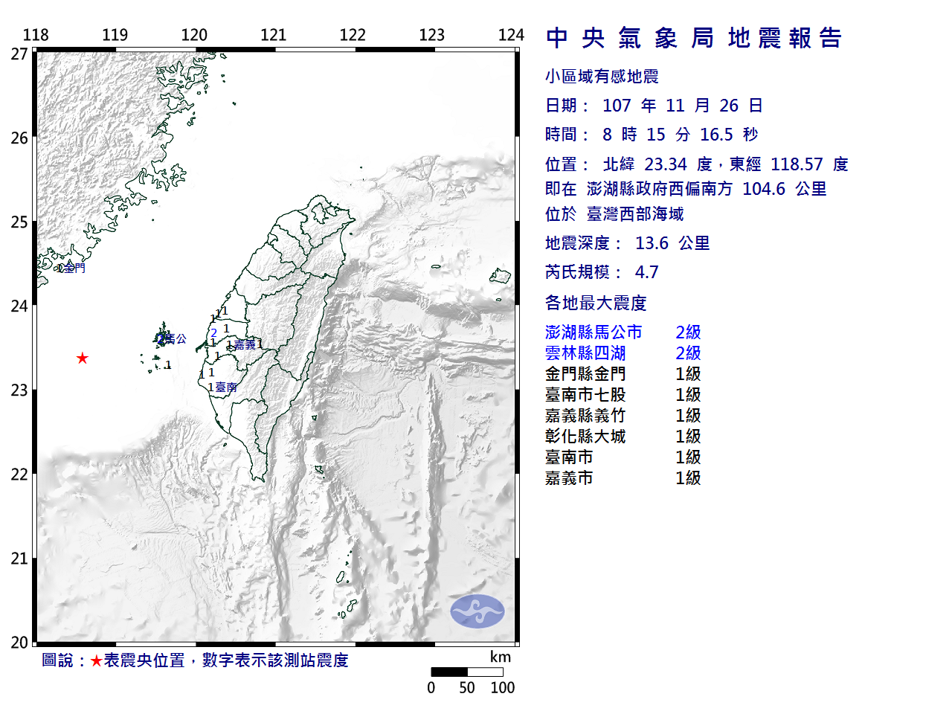
Task: Click the 芮氏規模 field label
Action: (x=583, y=272)
